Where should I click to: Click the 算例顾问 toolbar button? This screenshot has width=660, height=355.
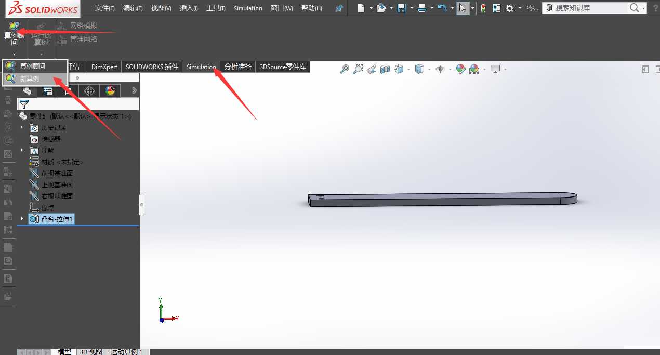click(x=14, y=34)
